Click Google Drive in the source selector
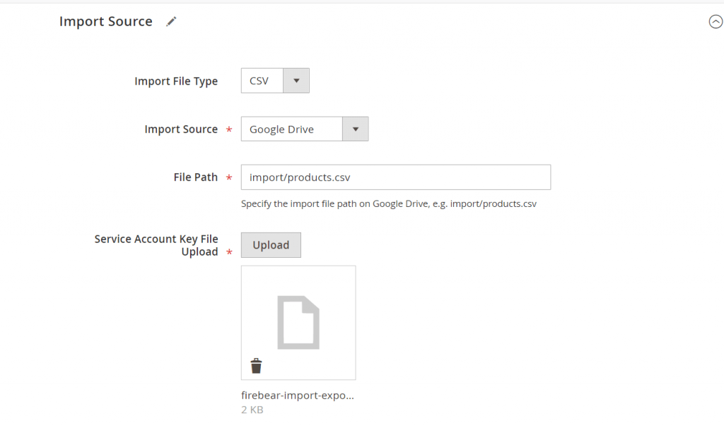 tap(279, 129)
